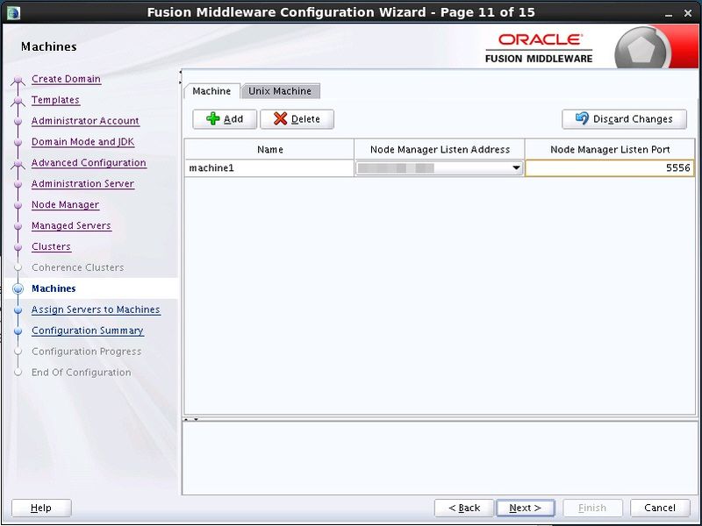
Task: Open Managed Servers step
Action: (71, 225)
